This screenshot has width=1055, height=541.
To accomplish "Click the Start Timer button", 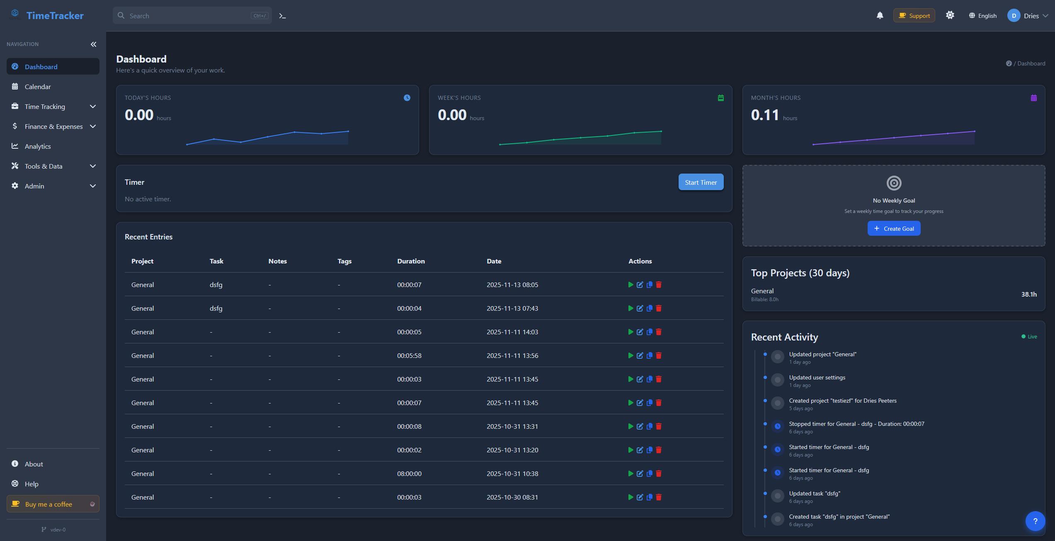I will click(x=701, y=182).
